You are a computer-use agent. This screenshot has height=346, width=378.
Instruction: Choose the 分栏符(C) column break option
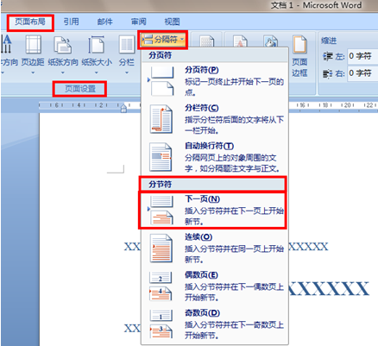[214, 119]
